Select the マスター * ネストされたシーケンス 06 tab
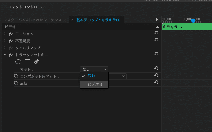This screenshot has width=212, height=132. point(35,20)
